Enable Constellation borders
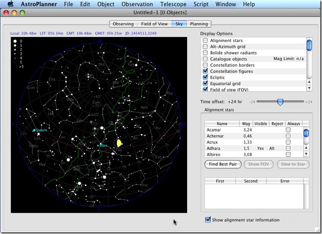 tap(205, 65)
